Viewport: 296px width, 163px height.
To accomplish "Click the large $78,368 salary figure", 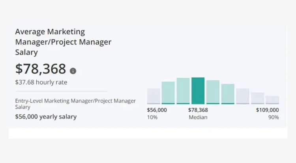I will tap(41, 69).
